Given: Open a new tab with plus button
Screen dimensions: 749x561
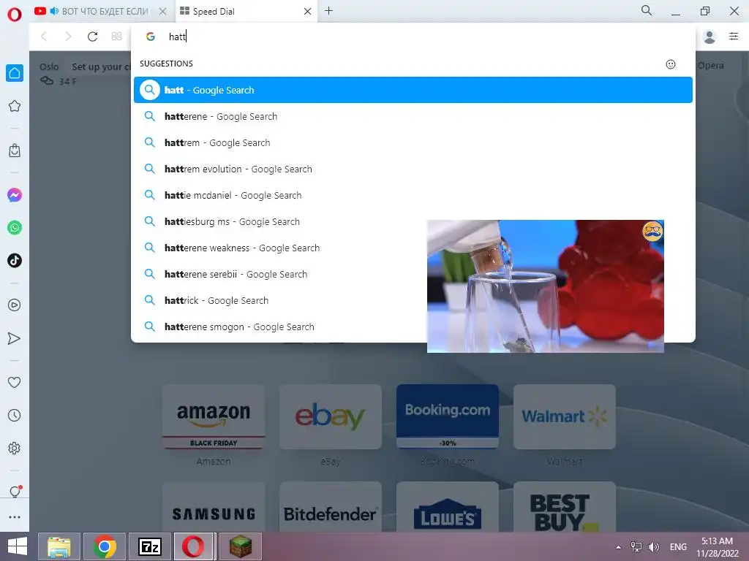Looking at the screenshot, I should pyautogui.click(x=328, y=10).
